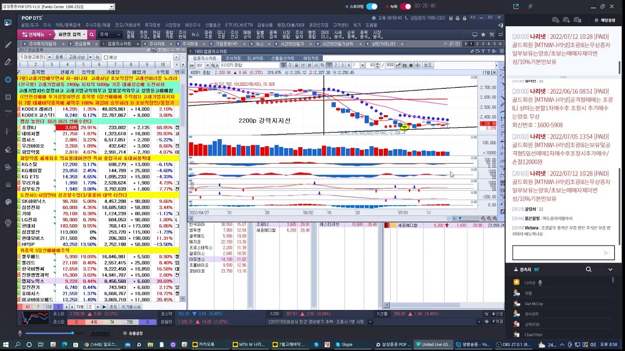Click the palette icon in left sidebar
Image resolution: width=625 pixels, height=351 pixels.
point(8,202)
